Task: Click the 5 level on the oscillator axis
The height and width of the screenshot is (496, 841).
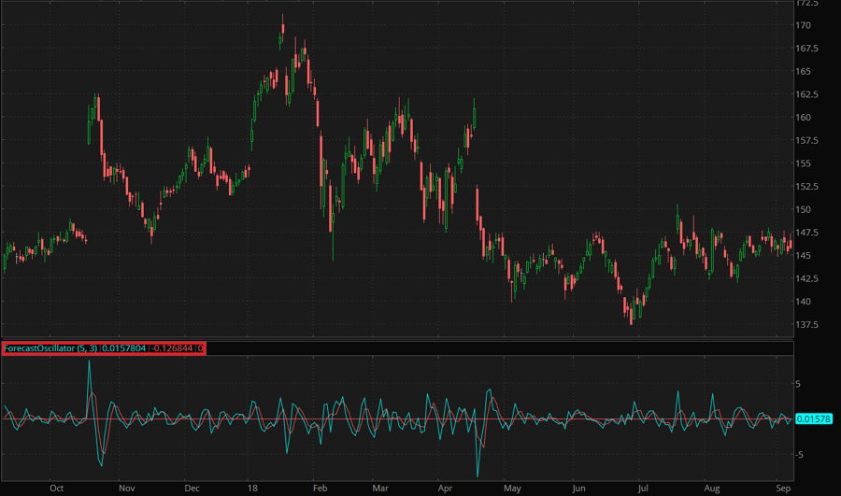Action: point(799,384)
